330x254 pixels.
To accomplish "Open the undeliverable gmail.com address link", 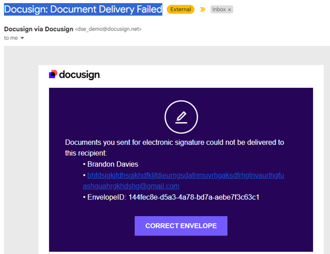I will [x=183, y=180].
